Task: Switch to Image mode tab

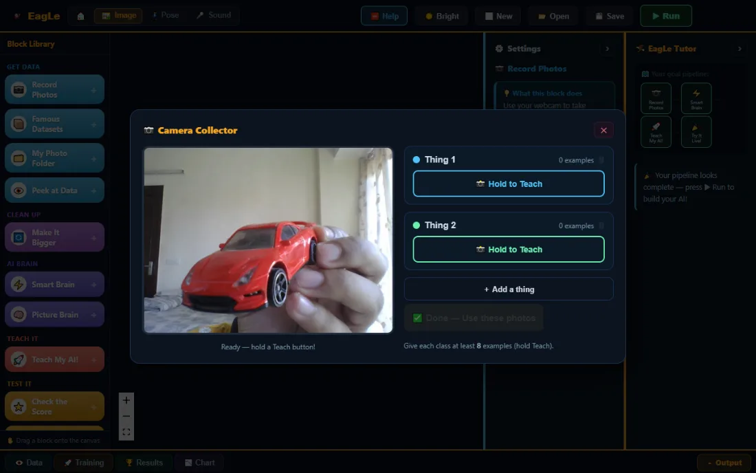Action: click(x=119, y=15)
